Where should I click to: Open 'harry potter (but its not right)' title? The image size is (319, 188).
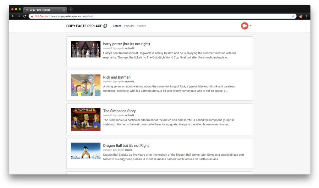(127, 44)
